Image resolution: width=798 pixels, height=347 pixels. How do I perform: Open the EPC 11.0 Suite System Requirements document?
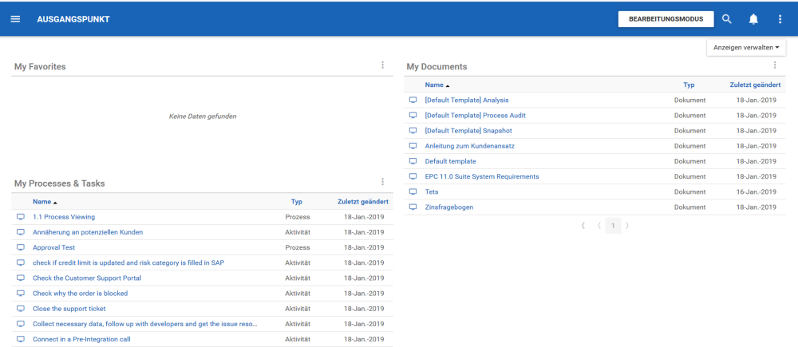click(x=482, y=176)
